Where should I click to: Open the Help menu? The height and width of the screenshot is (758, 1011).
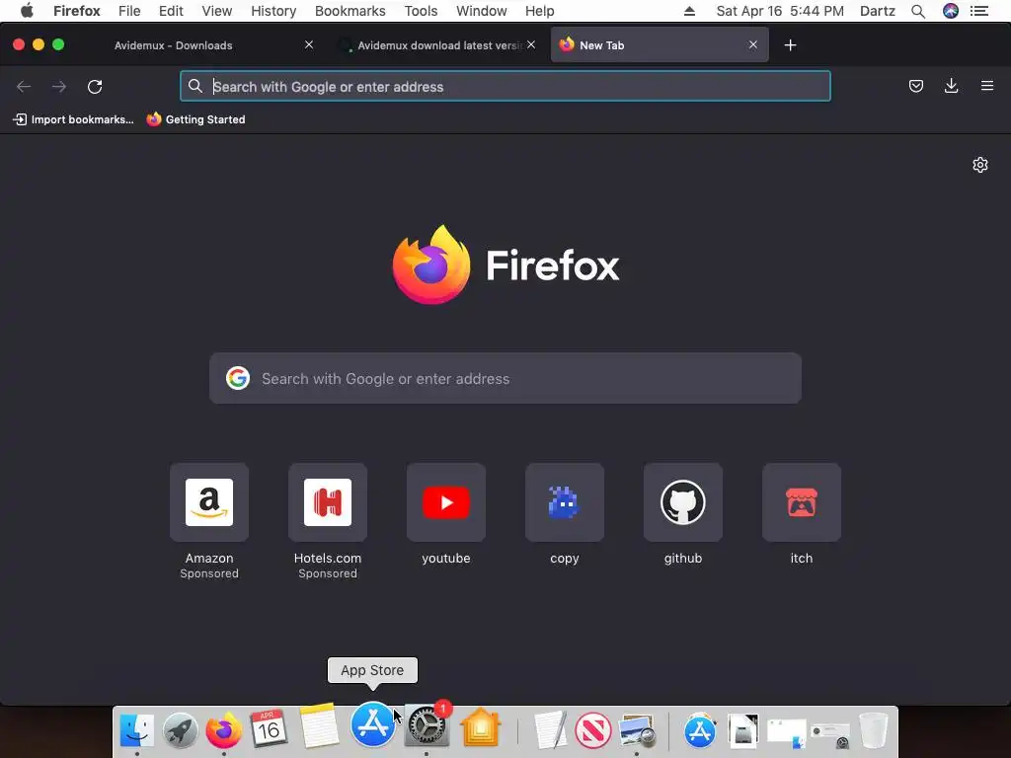(540, 11)
